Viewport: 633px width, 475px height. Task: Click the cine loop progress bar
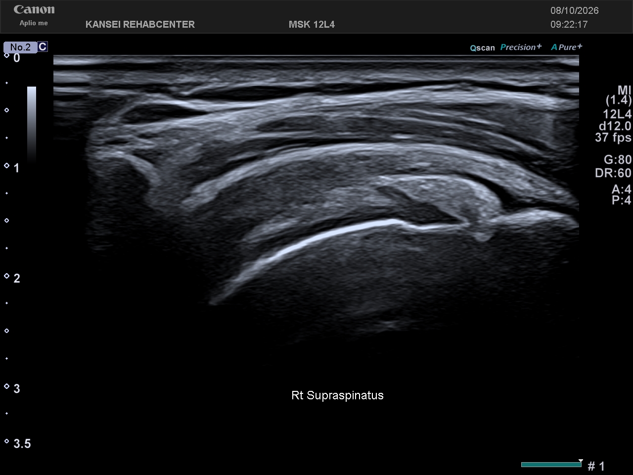pyautogui.click(x=551, y=465)
